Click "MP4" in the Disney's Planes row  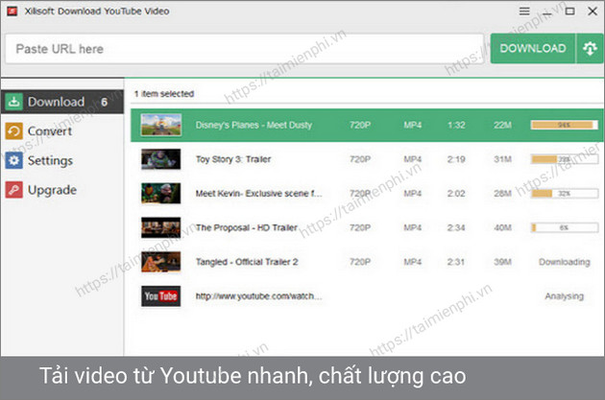[x=413, y=125]
